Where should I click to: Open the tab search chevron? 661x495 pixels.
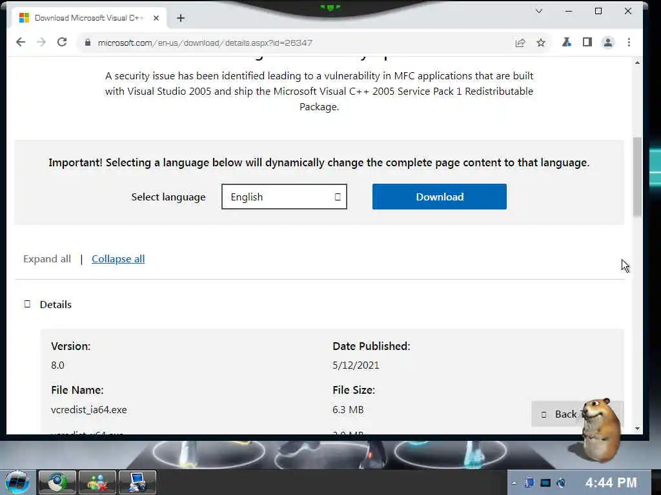(x=539, y=12)
